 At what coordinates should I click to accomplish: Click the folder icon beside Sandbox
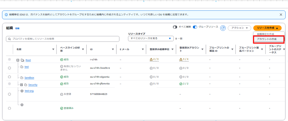pos(22,78)
